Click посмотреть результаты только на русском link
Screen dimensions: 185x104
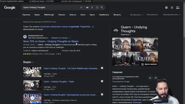click(x=60, y=27)
